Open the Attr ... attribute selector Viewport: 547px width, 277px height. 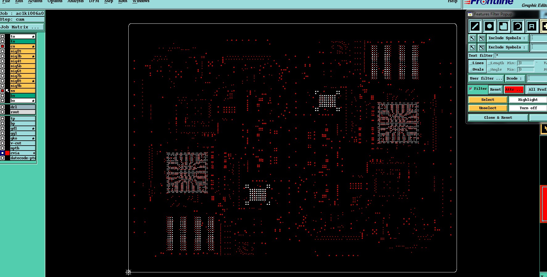coord(514,89)
